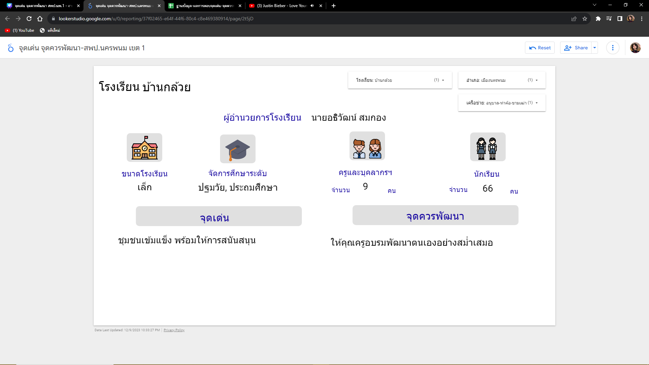Click the students icon
The height and width of the screenshot is (365, 649).
point(487,147)
